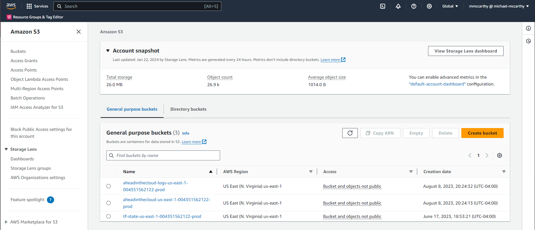
Task: Sort by AWS Region column arrow
Action: click(311, 172)
